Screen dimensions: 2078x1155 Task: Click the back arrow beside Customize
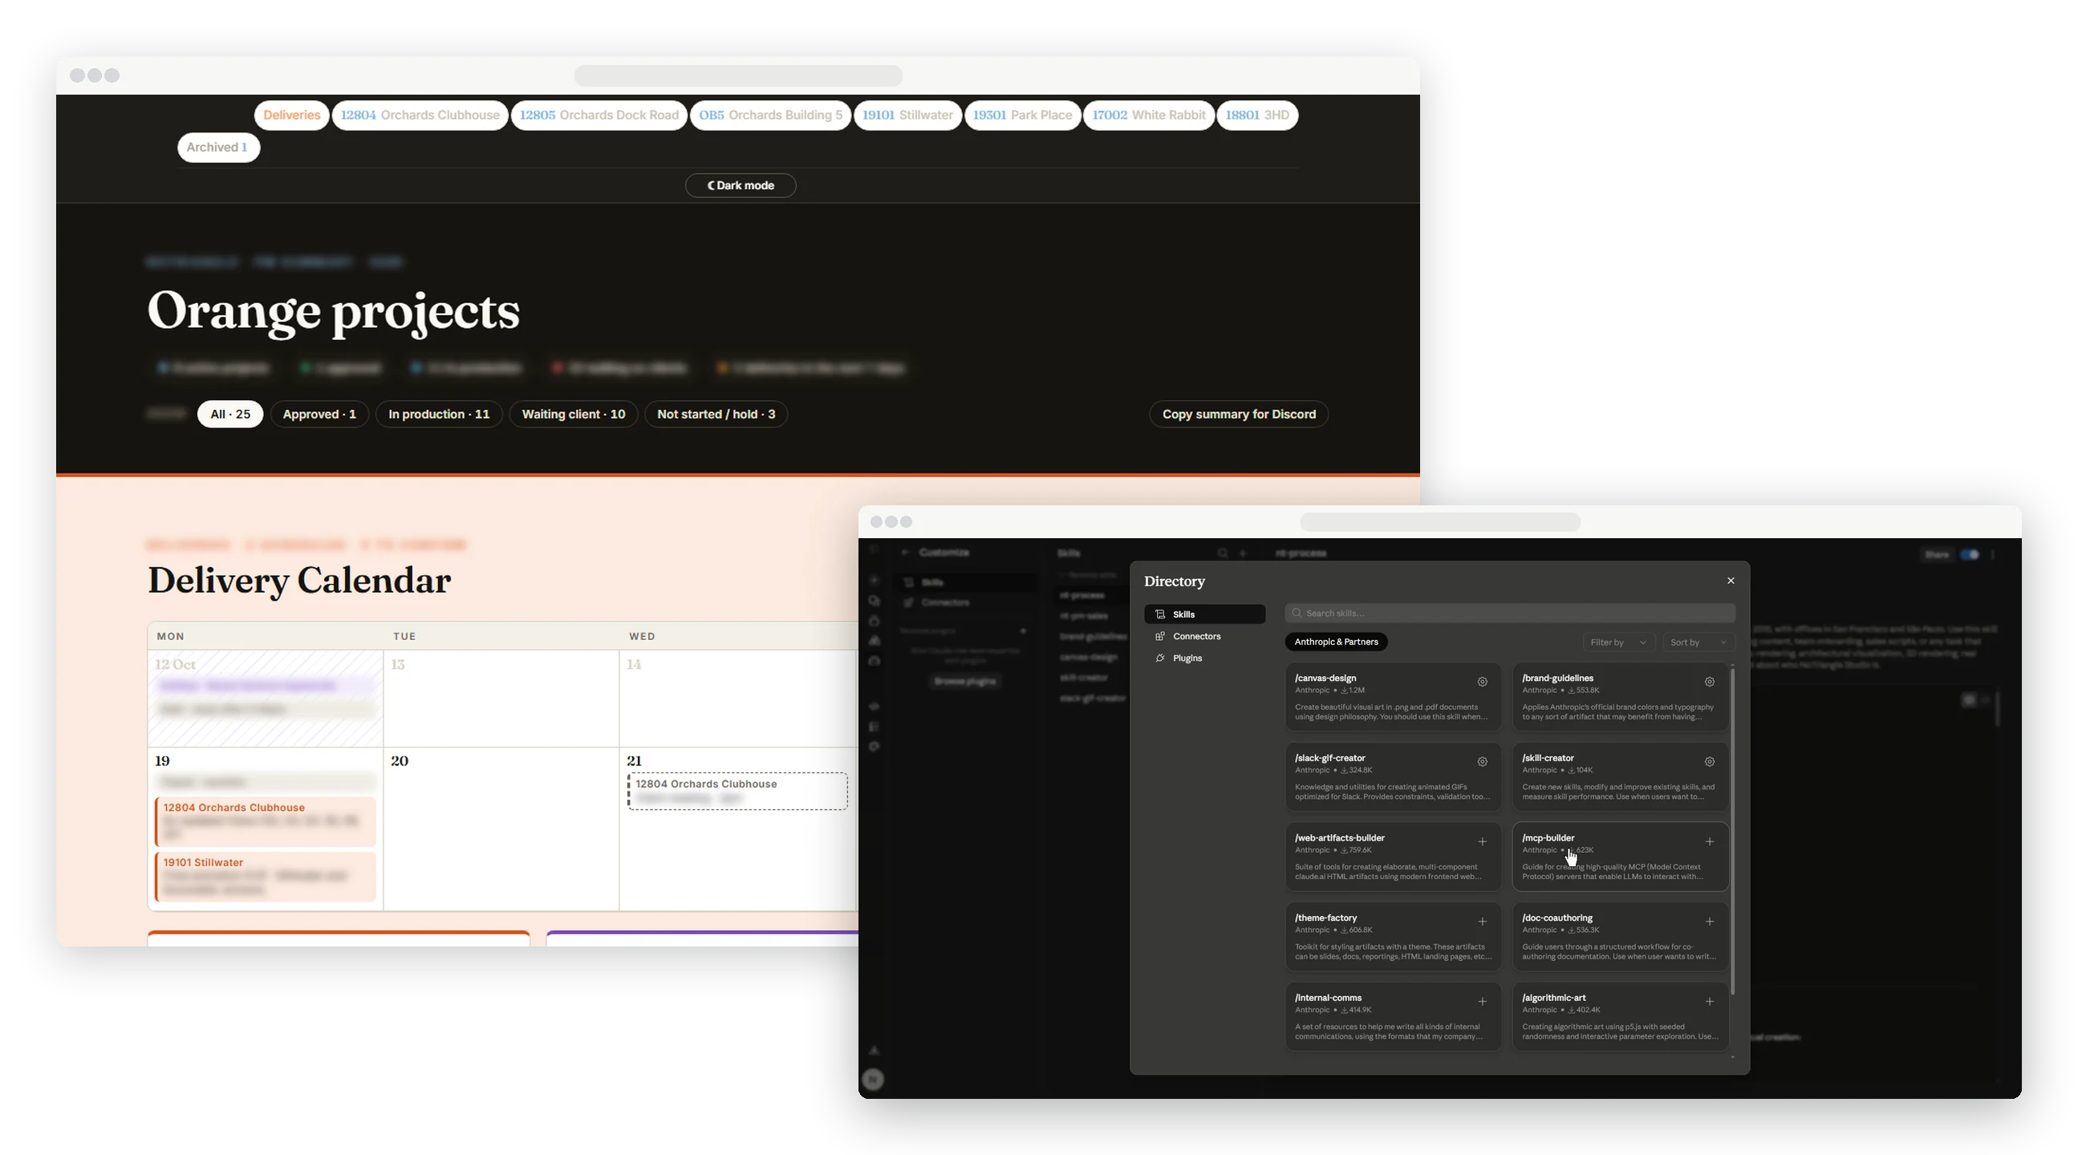pos(906,553)
